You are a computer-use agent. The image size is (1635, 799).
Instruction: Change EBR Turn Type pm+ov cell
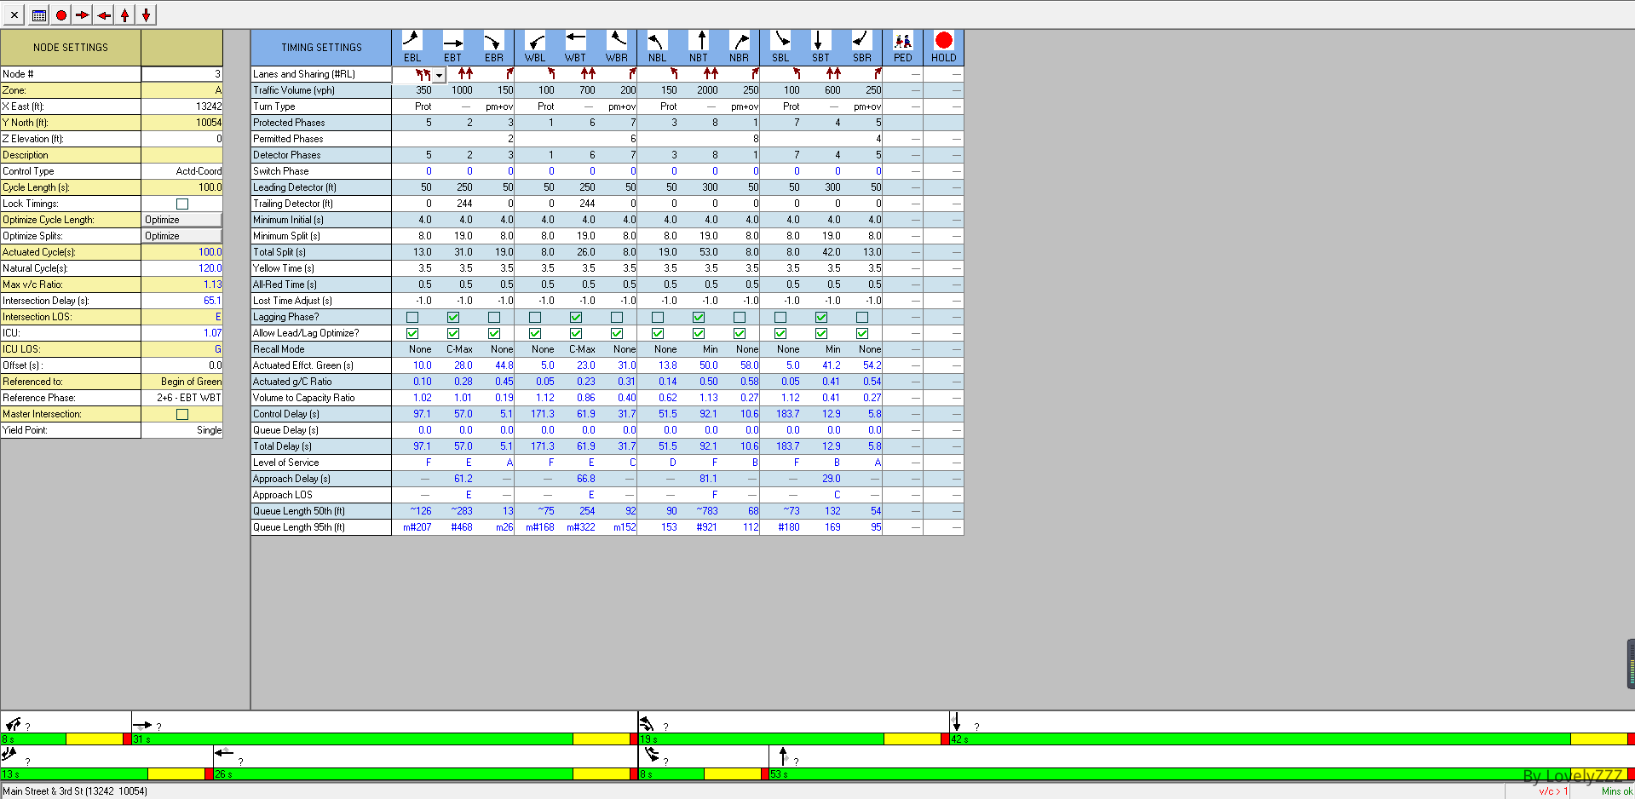pos(494,106)
